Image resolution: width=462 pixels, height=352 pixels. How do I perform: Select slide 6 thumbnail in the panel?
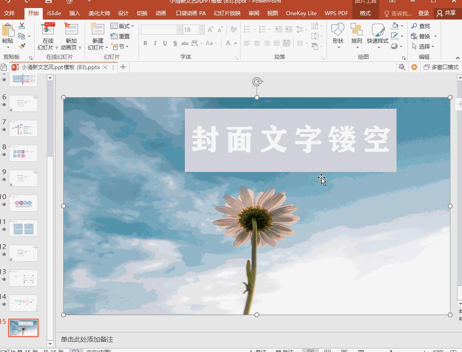23,103
